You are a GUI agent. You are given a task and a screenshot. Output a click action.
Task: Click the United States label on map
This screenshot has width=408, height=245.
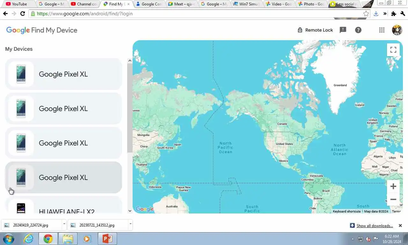pyautogui.click(x=284, y=144)
